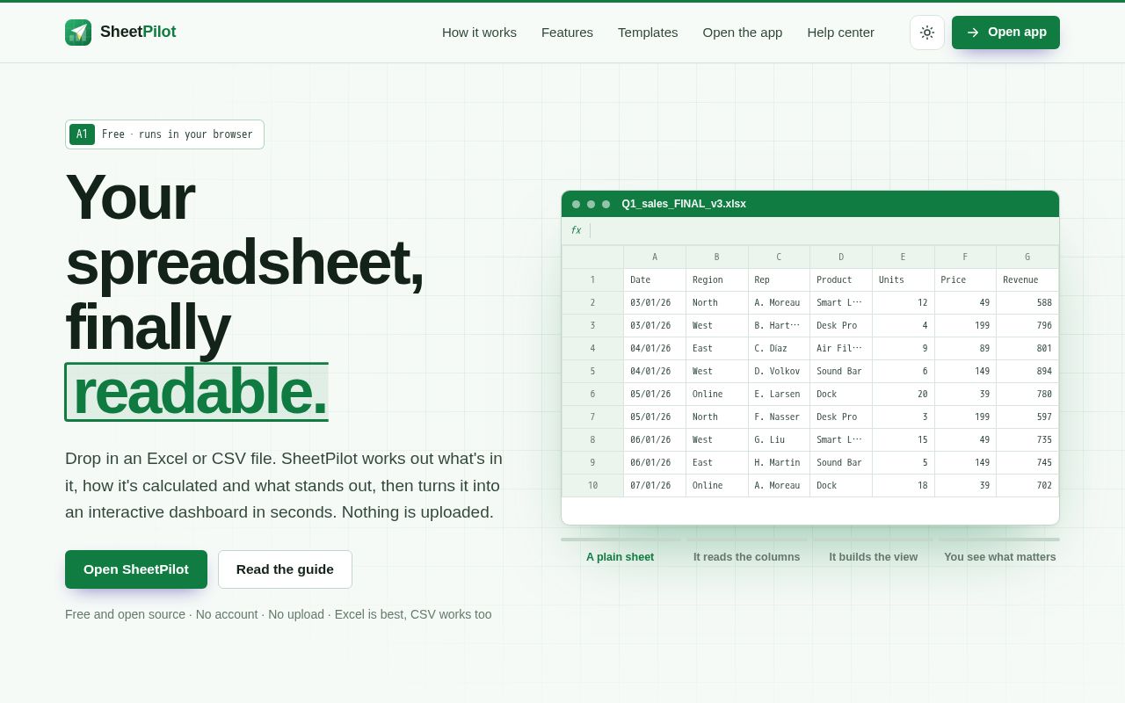The image size is (1125, 703).
Task: Open the Templates nav link
Action: 648,33
